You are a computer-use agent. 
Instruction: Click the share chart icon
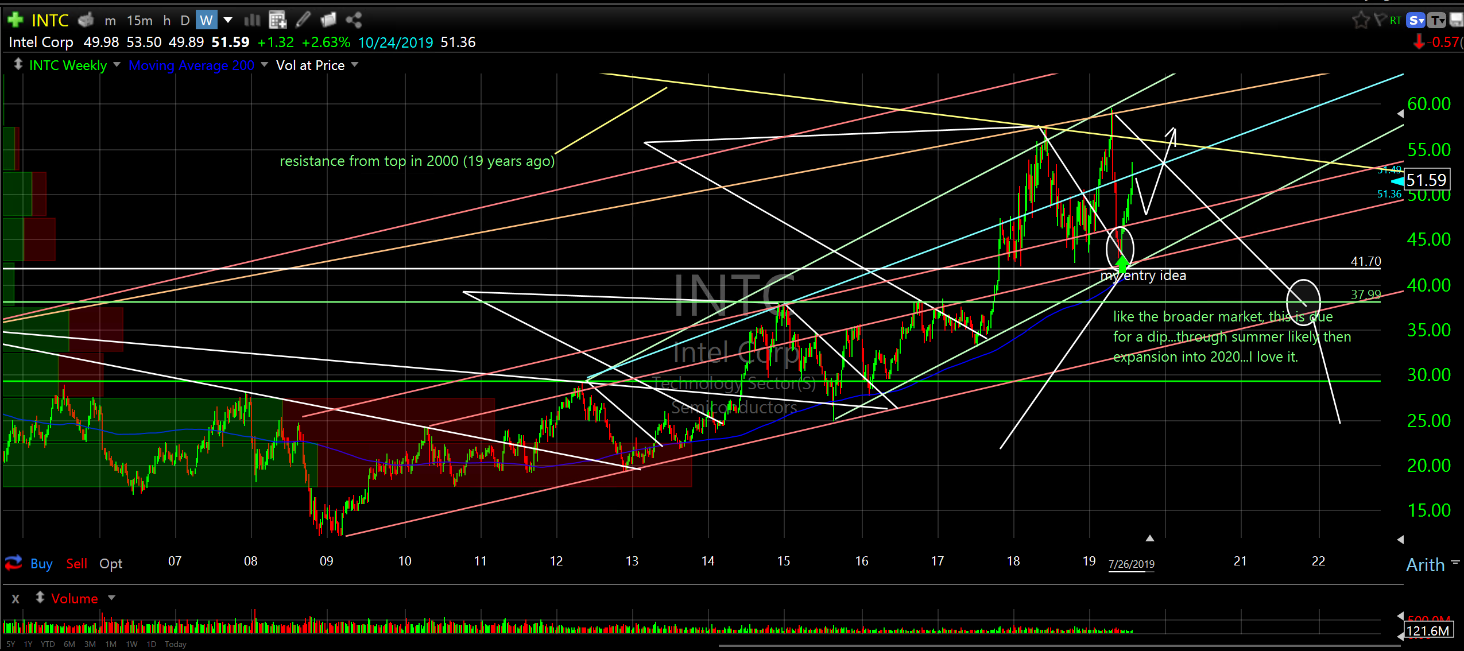(354, 20)
